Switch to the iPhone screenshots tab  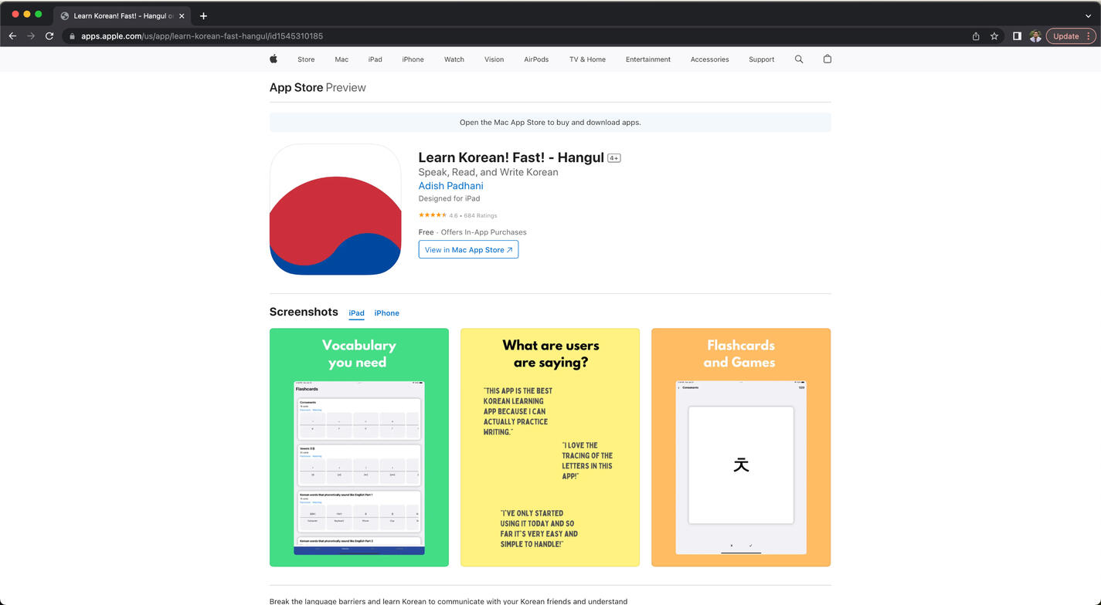point(386,313)
